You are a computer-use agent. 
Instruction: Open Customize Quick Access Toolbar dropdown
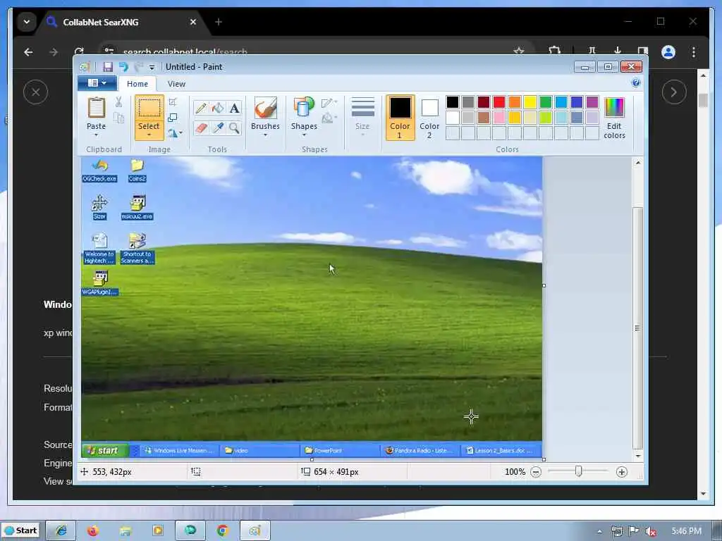152,67
